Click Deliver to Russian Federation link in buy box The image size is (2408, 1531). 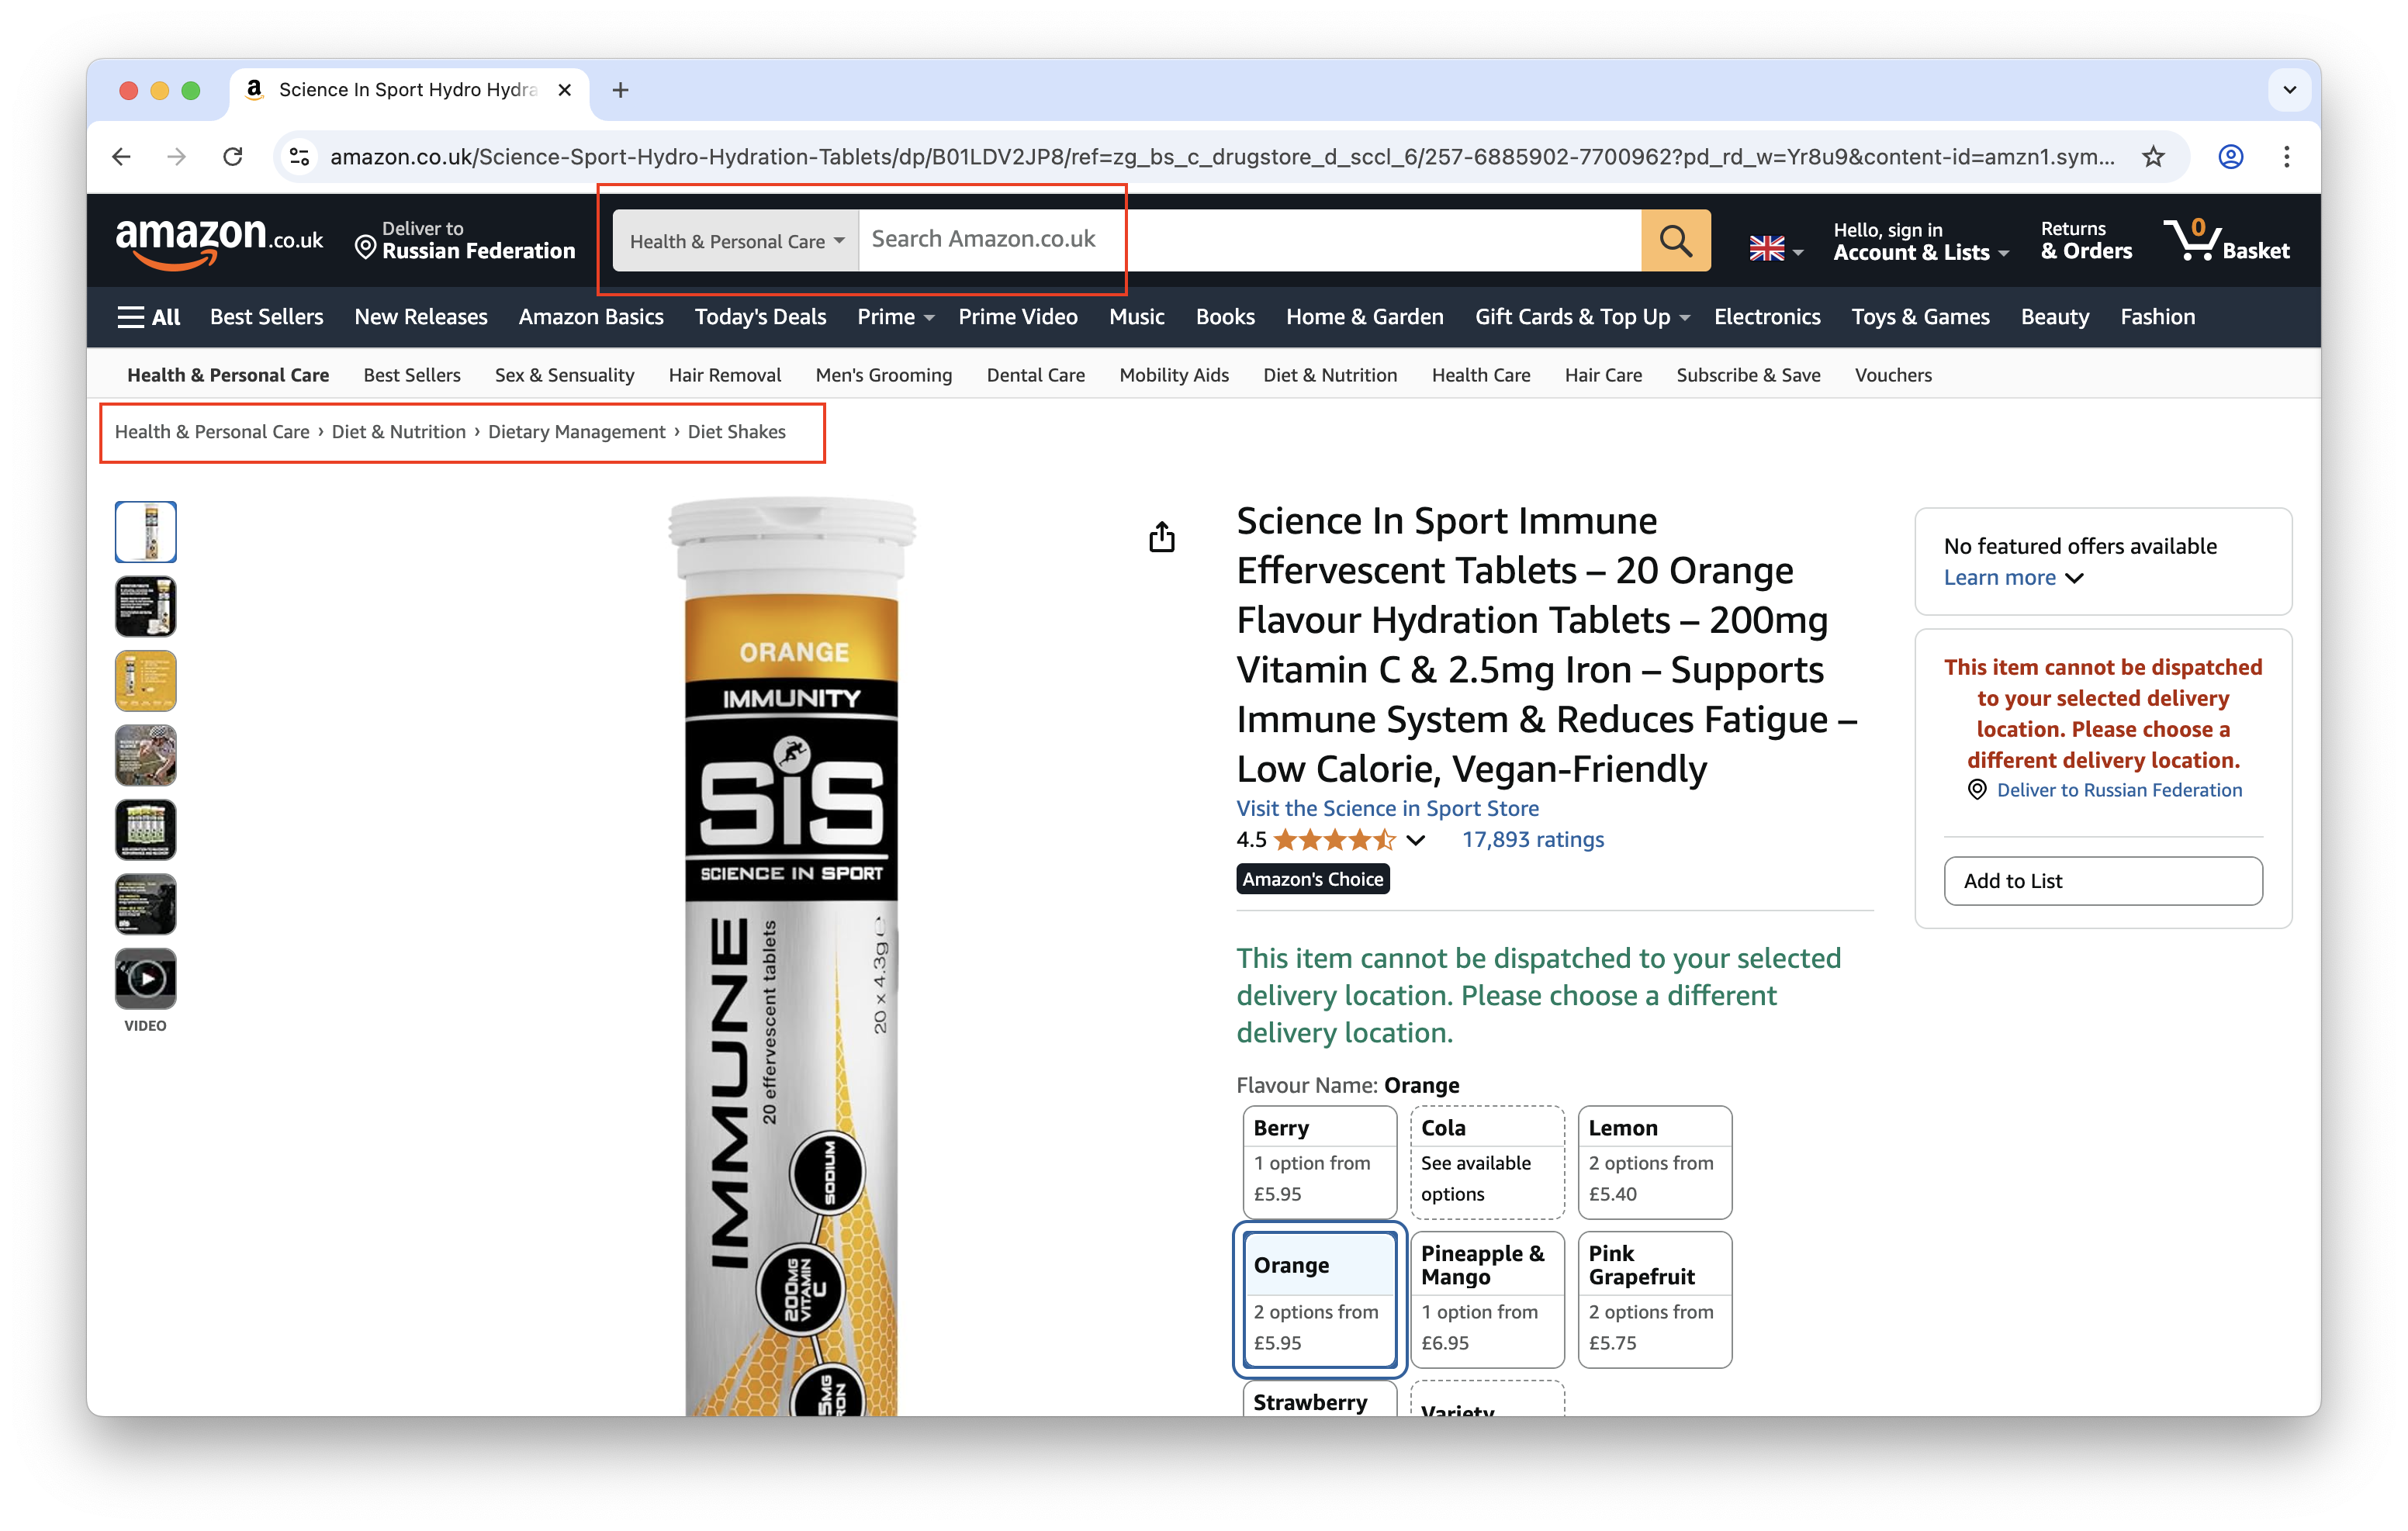point(2118,790)
